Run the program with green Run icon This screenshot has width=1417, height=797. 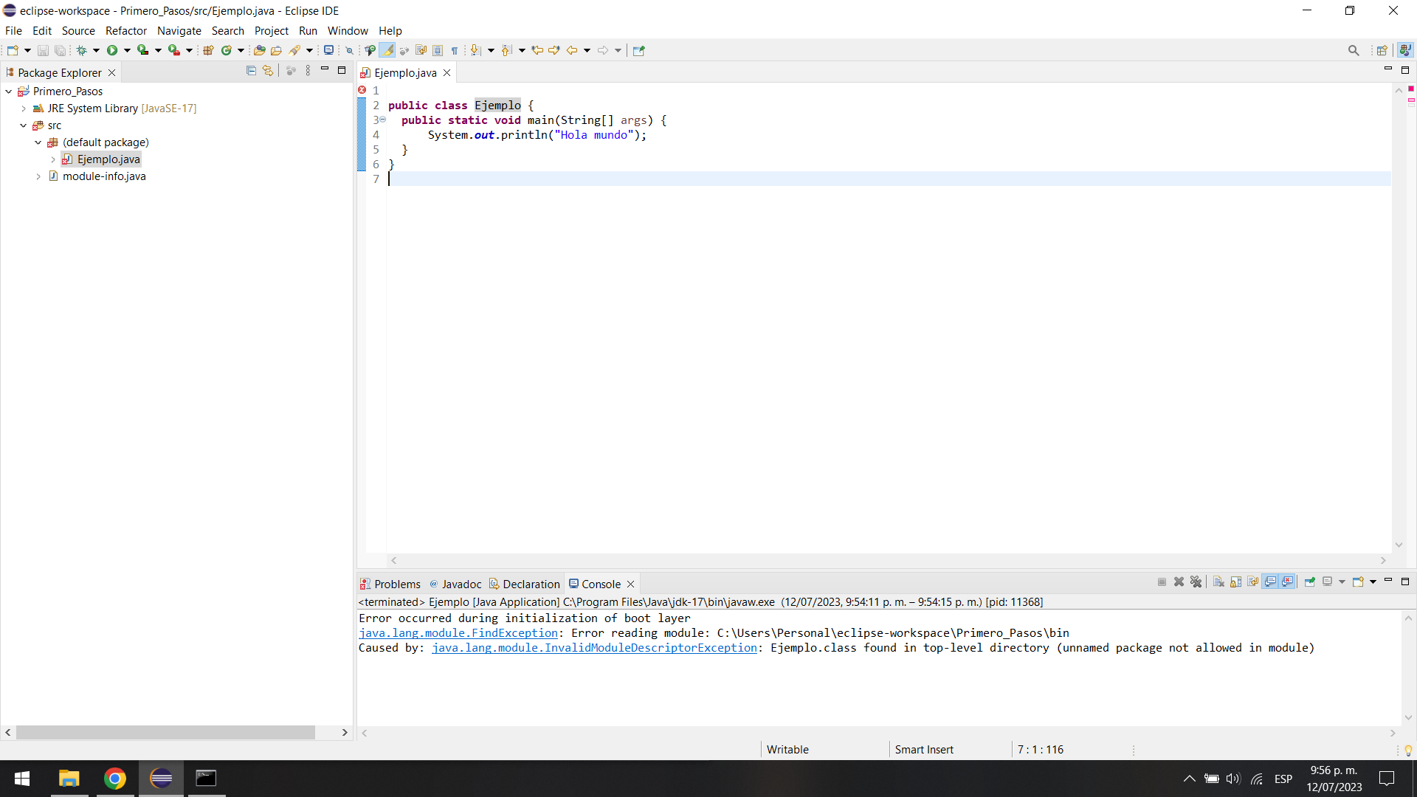coord(112,51)
